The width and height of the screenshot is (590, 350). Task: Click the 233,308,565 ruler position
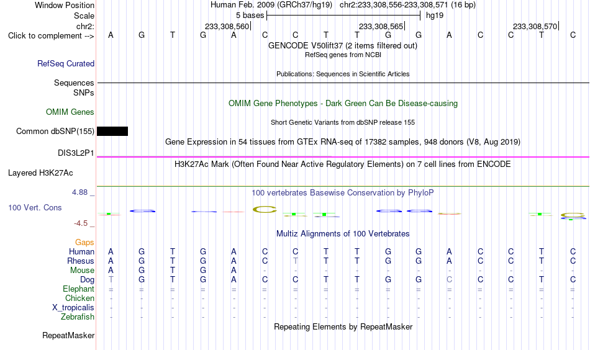381,26
